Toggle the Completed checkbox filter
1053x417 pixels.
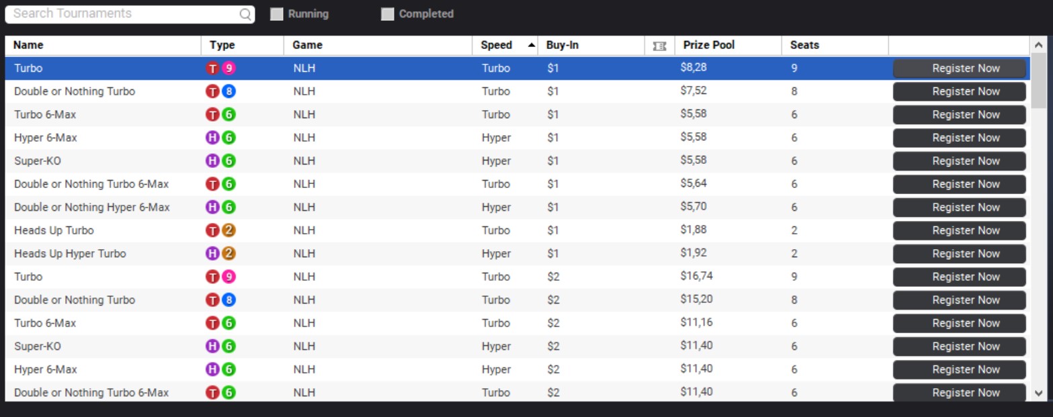388,14
